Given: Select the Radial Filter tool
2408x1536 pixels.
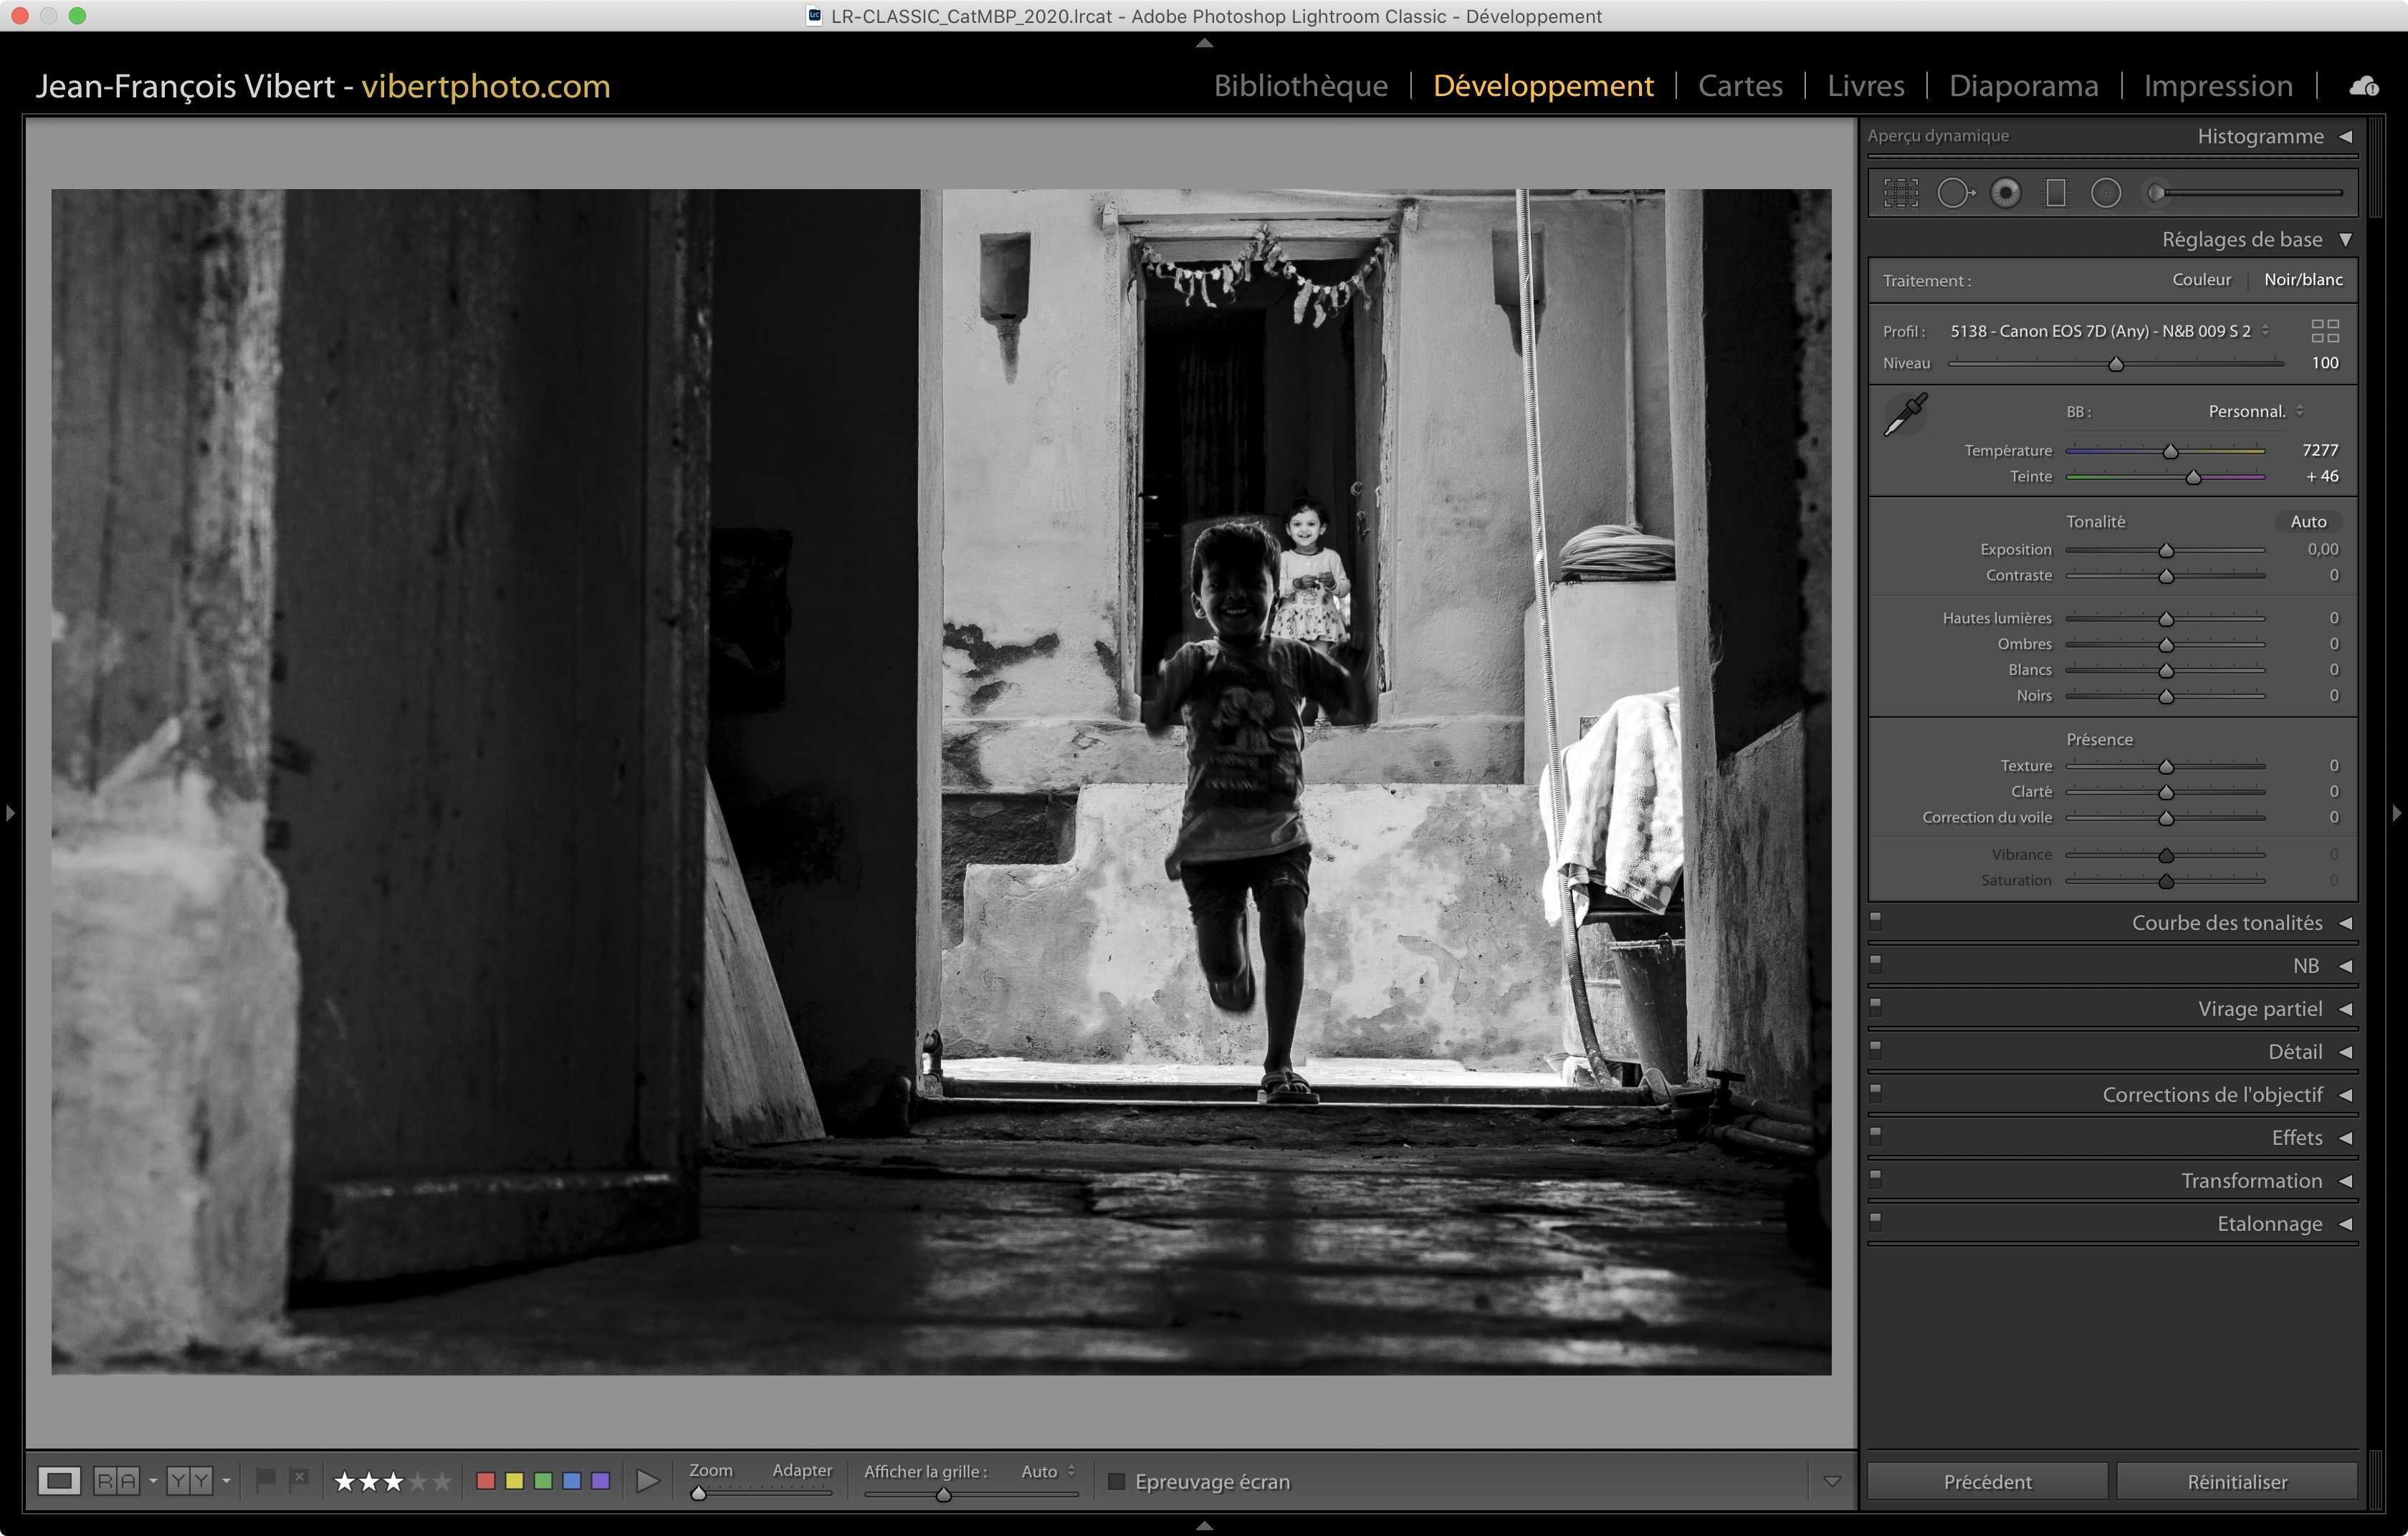Looking at the screenshot, I should [2106, 193].
